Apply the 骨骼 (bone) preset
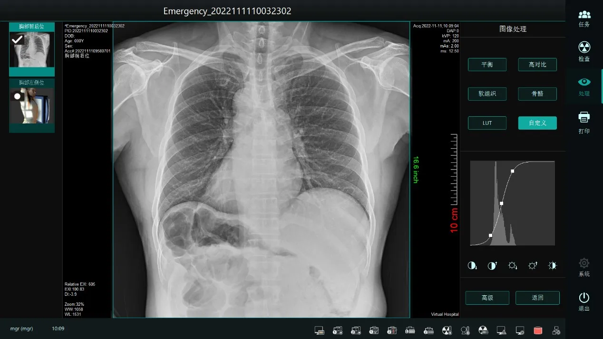603x339 pixels. (x=537, y=94)
